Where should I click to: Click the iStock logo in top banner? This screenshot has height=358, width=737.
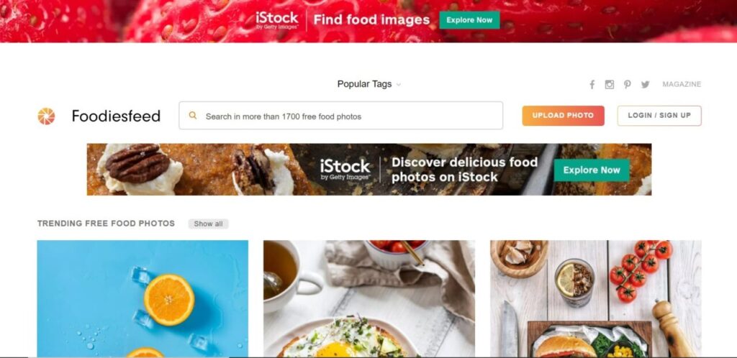(277, 21)
